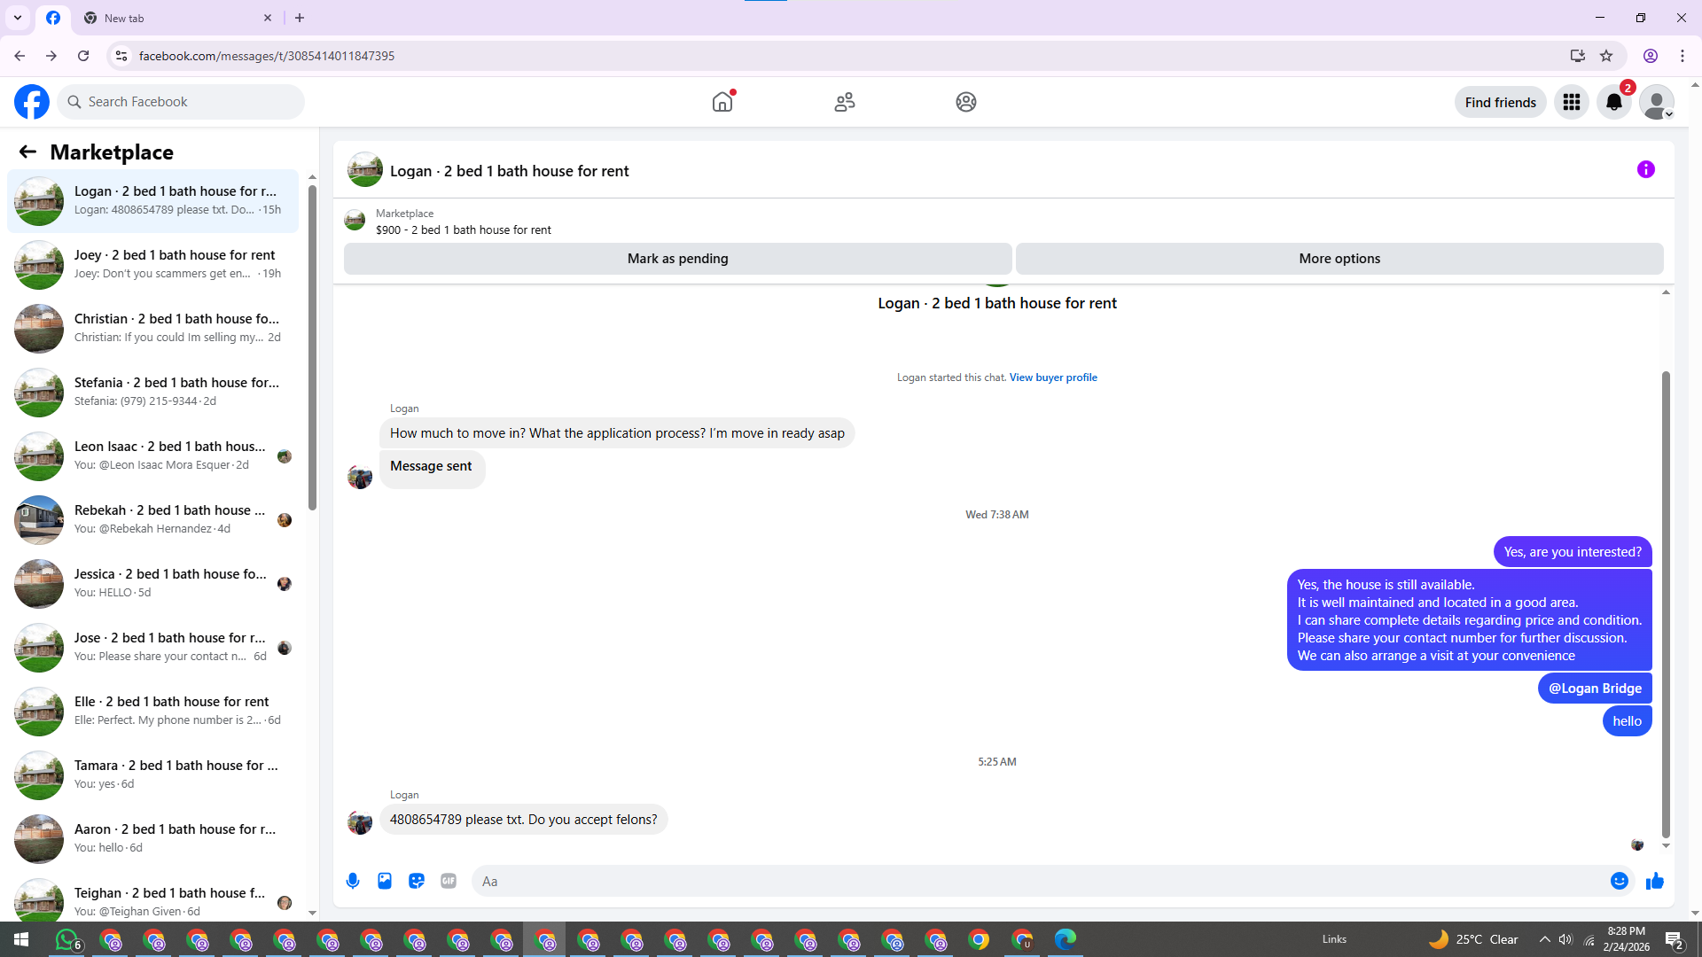This screenshot has width=1702, height=957.
Task: Click the voice clip microphone icon
Action: point(353,881)
